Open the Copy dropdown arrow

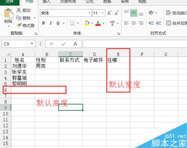[x=34, y=18]
